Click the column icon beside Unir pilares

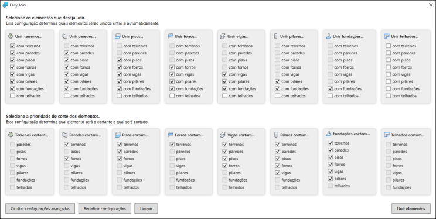pyautogui.click(x=276, y=36)
